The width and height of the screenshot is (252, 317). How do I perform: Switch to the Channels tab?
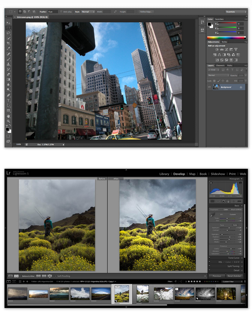pos(220,66)
